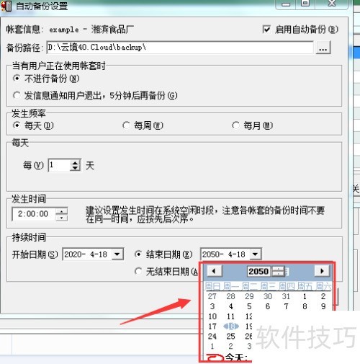
Task: Maximize the 自动备份设置 window
Action: (x=305, y=4)
